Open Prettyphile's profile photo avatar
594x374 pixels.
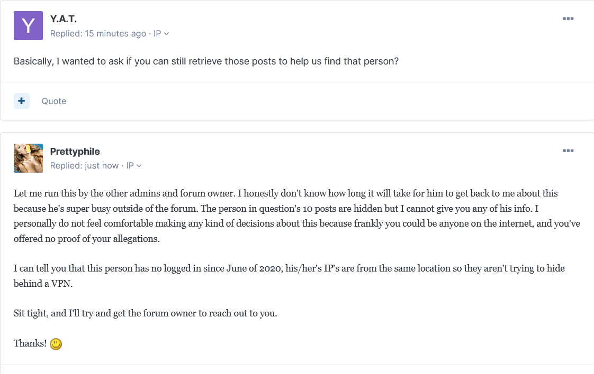[x=28, y=158]
